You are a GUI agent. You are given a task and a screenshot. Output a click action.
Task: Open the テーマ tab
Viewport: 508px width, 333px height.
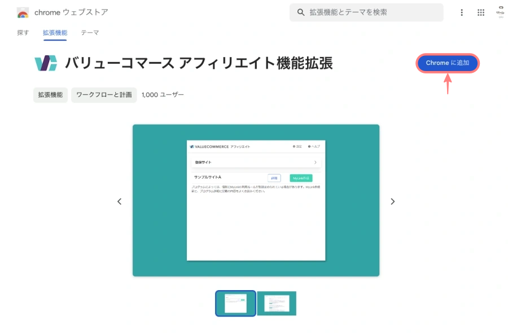click(90, 32)
